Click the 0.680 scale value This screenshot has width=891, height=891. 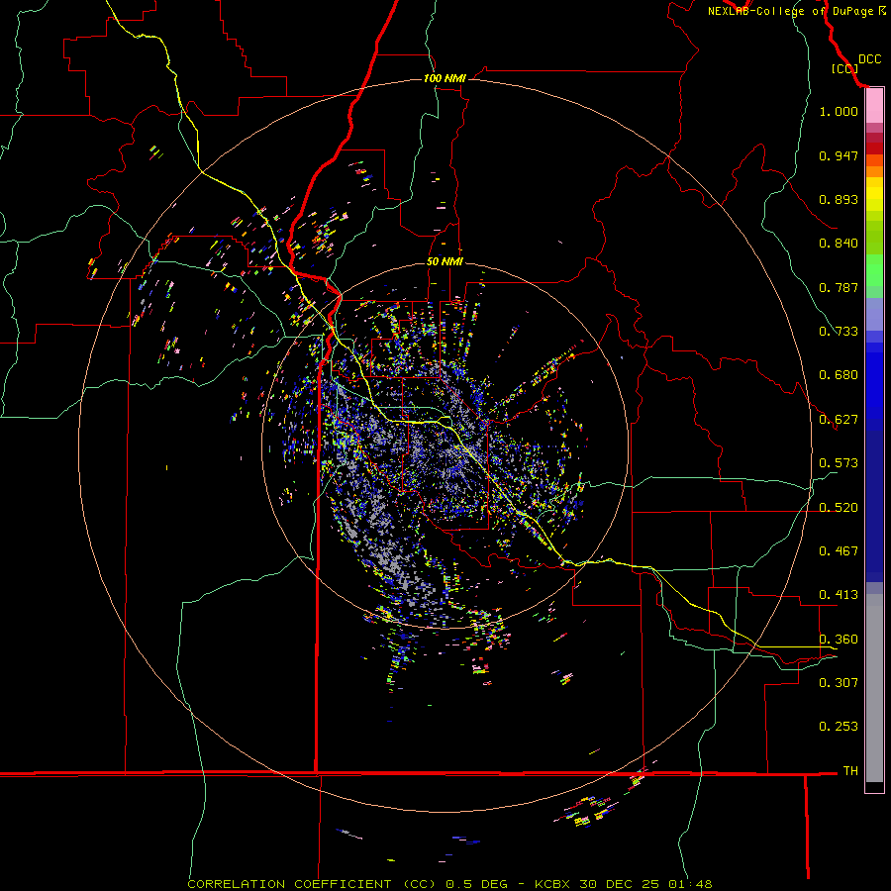[839, 375]
